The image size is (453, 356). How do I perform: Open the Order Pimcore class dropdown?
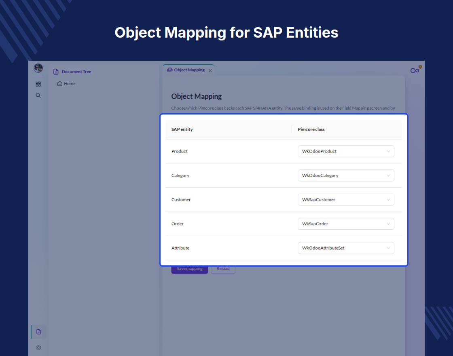click(346, 224)
